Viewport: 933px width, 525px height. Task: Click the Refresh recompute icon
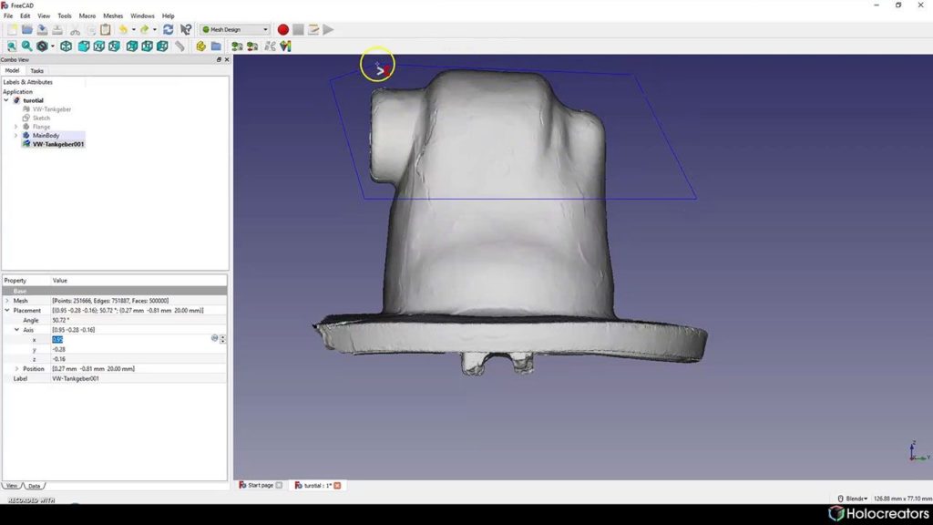point(169,30)
